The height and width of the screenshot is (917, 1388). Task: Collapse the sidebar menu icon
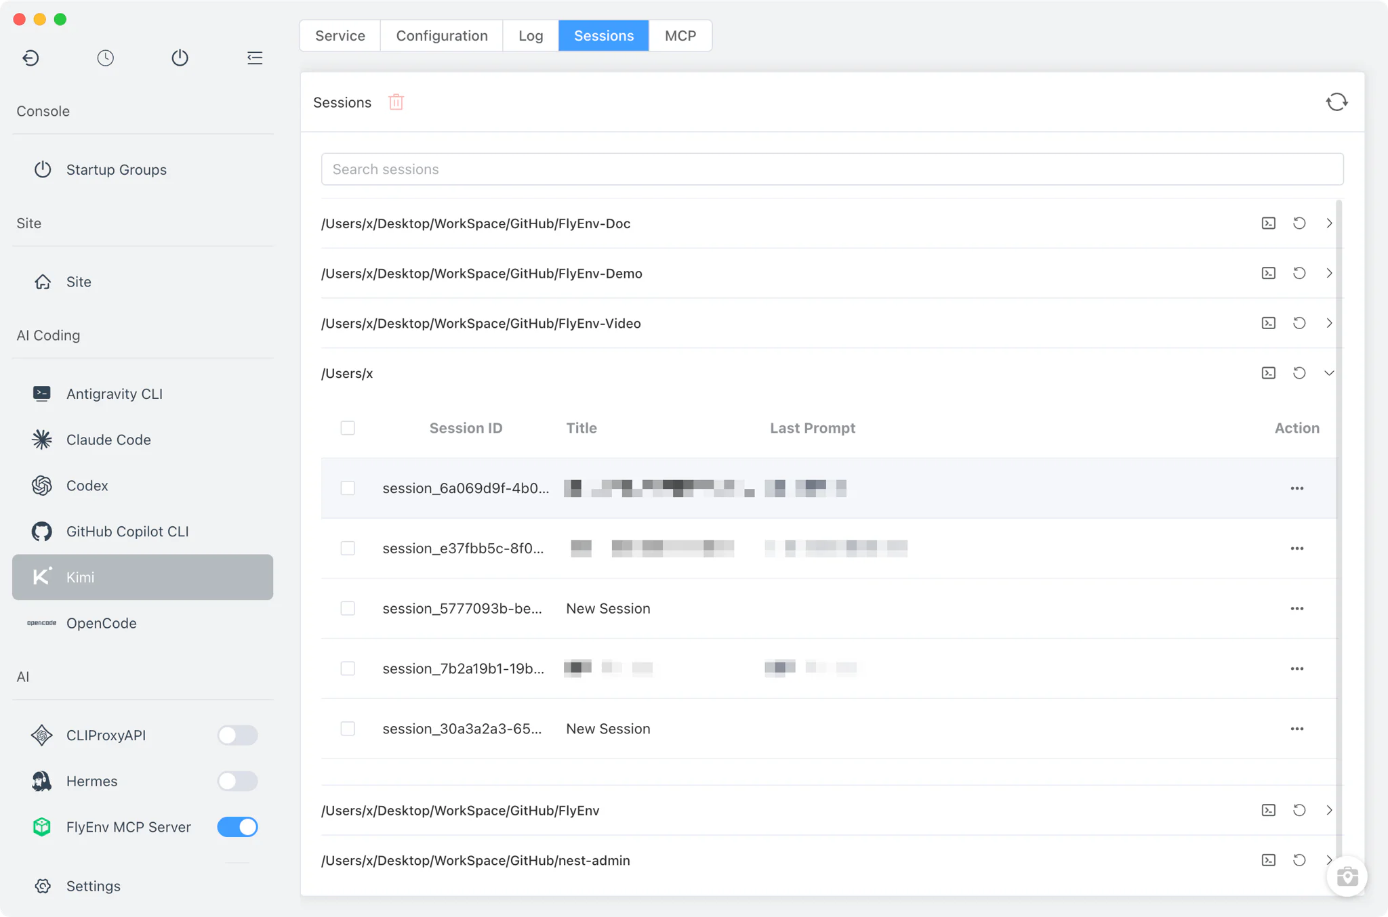click(255, 58)
